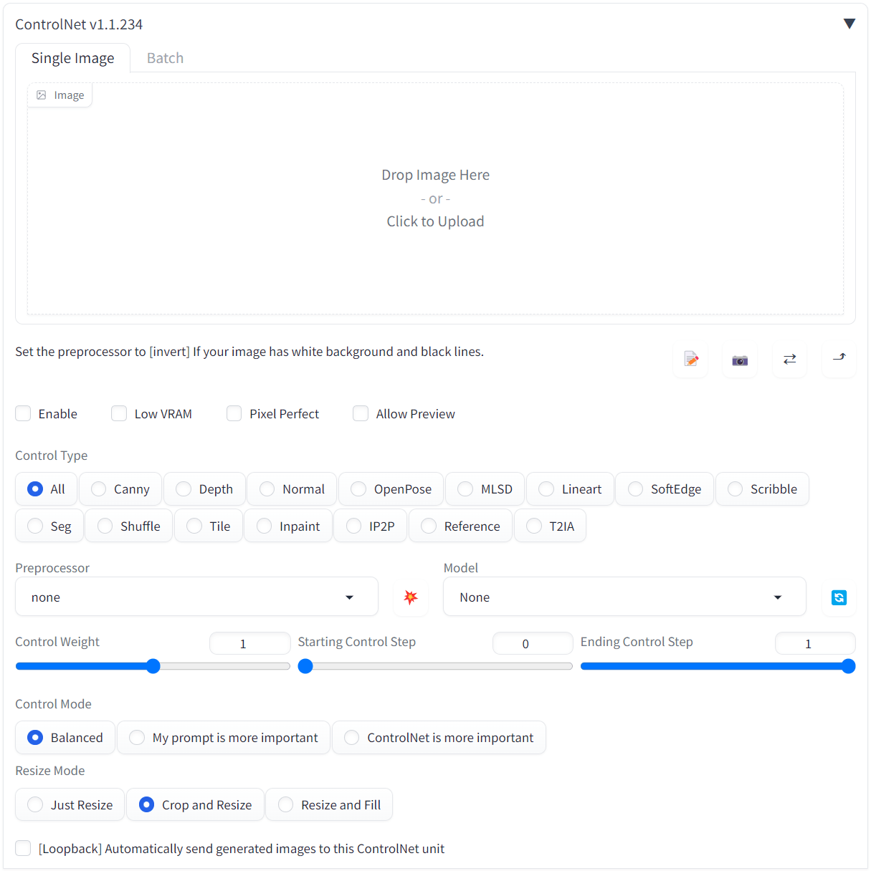The width and height of the screenshot is (871, 871).
Task: Choose the IP2P control type
Action: click(371, 526)
